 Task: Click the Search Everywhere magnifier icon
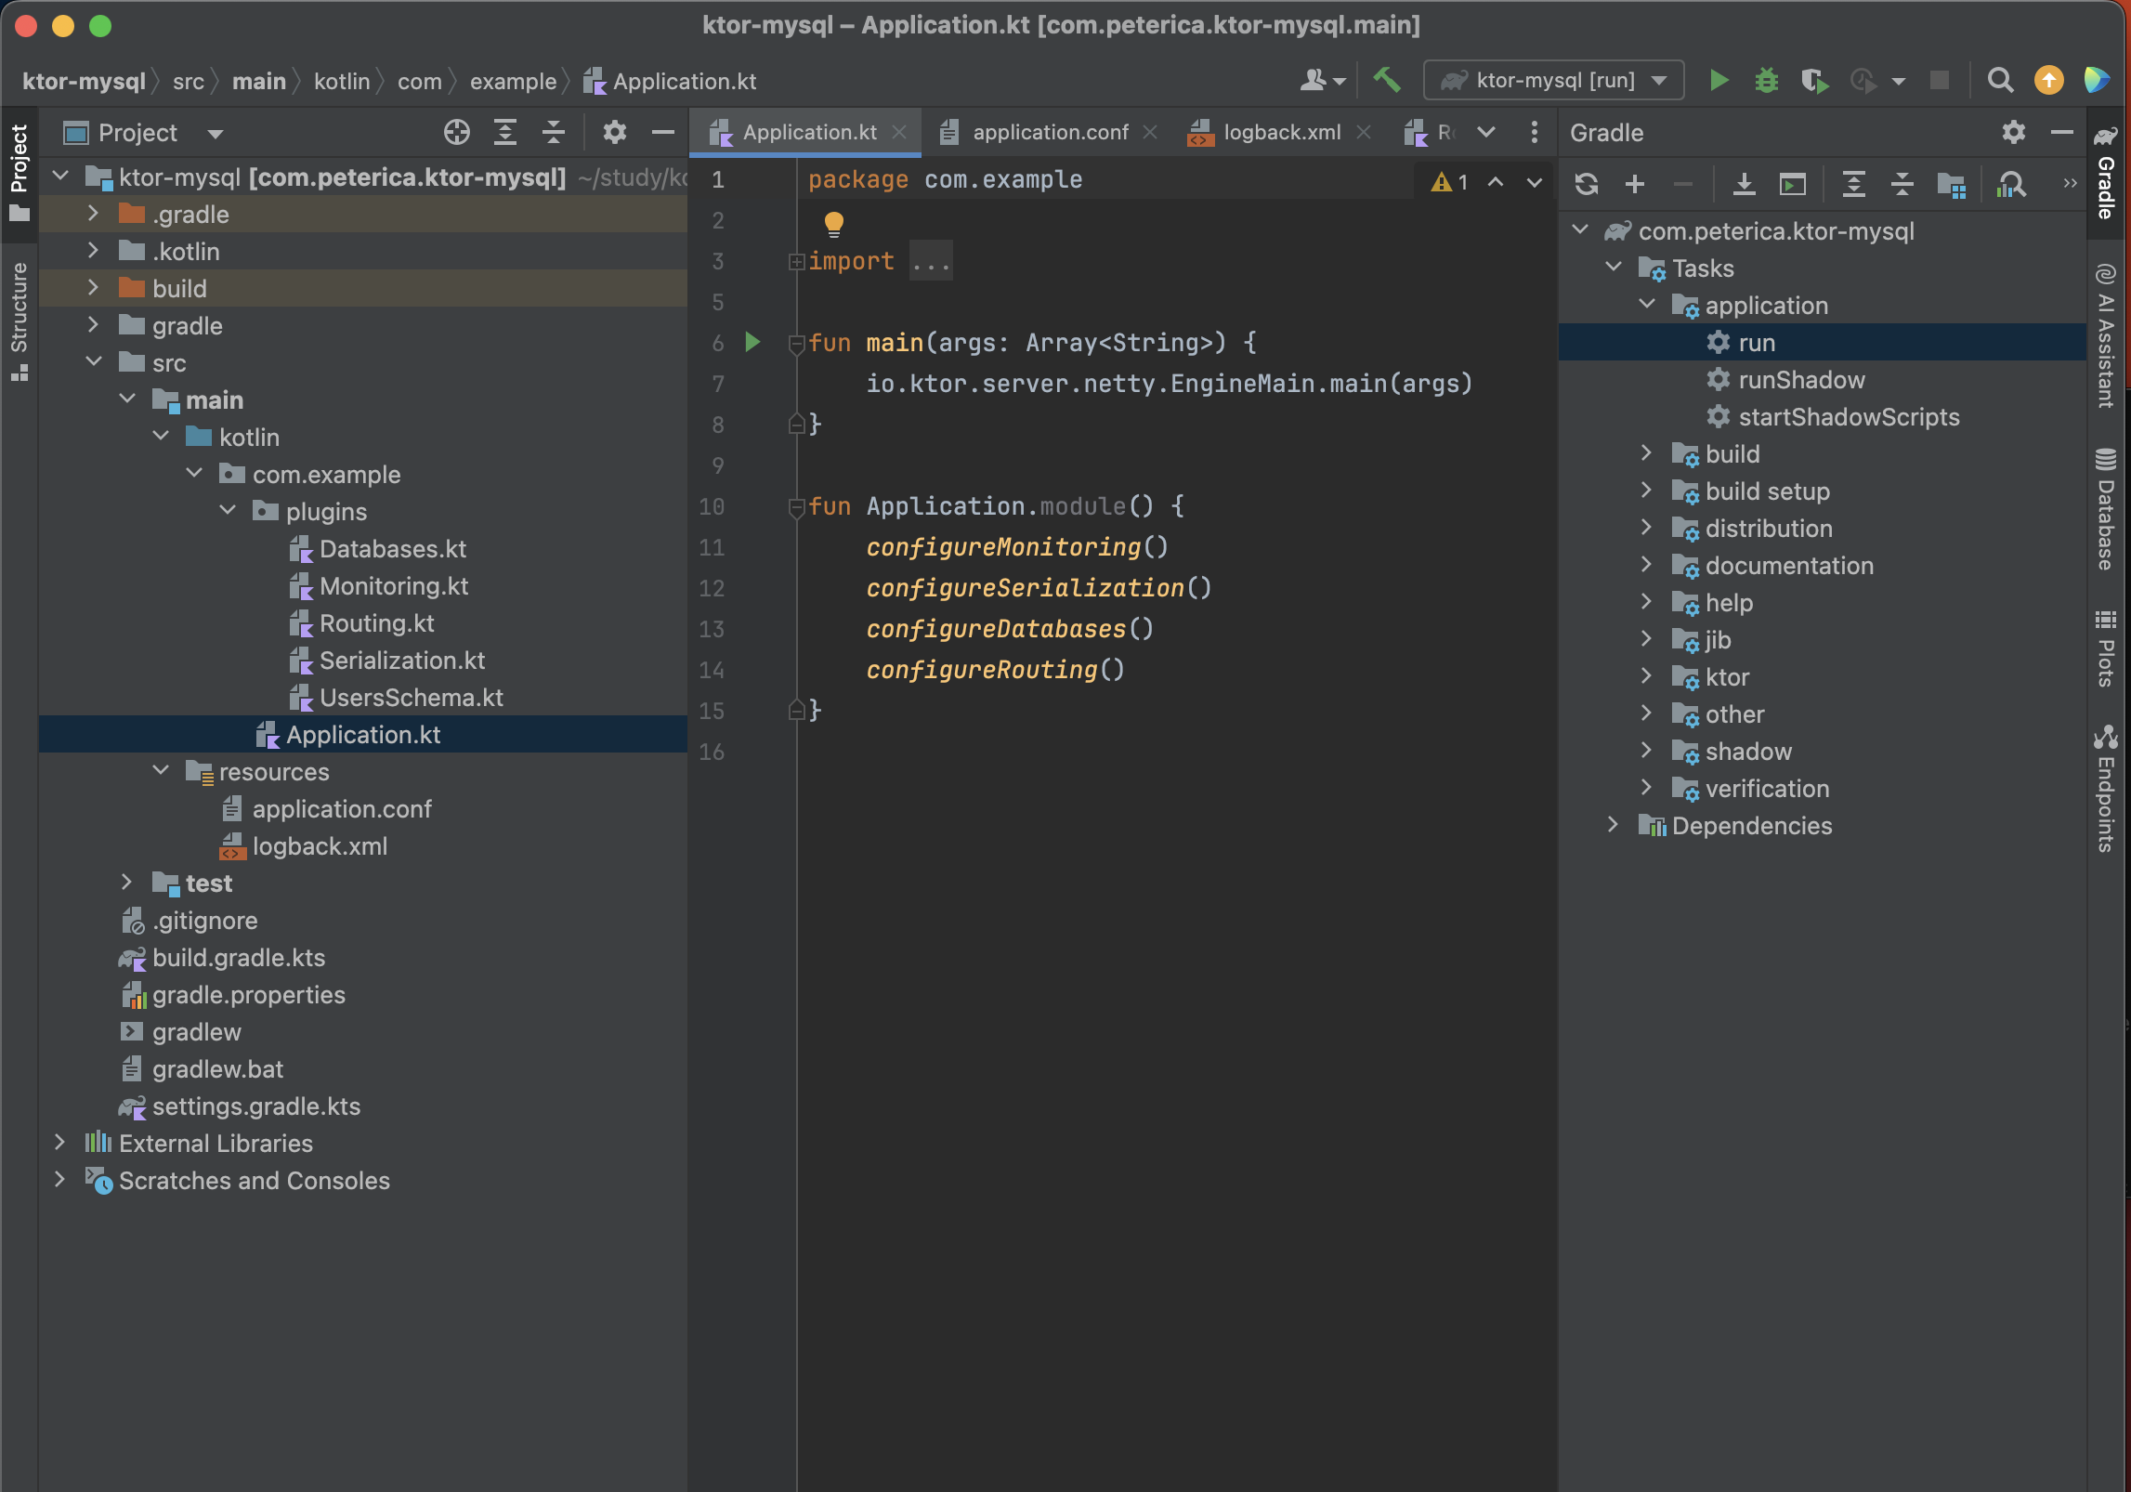click(1999, 81)
